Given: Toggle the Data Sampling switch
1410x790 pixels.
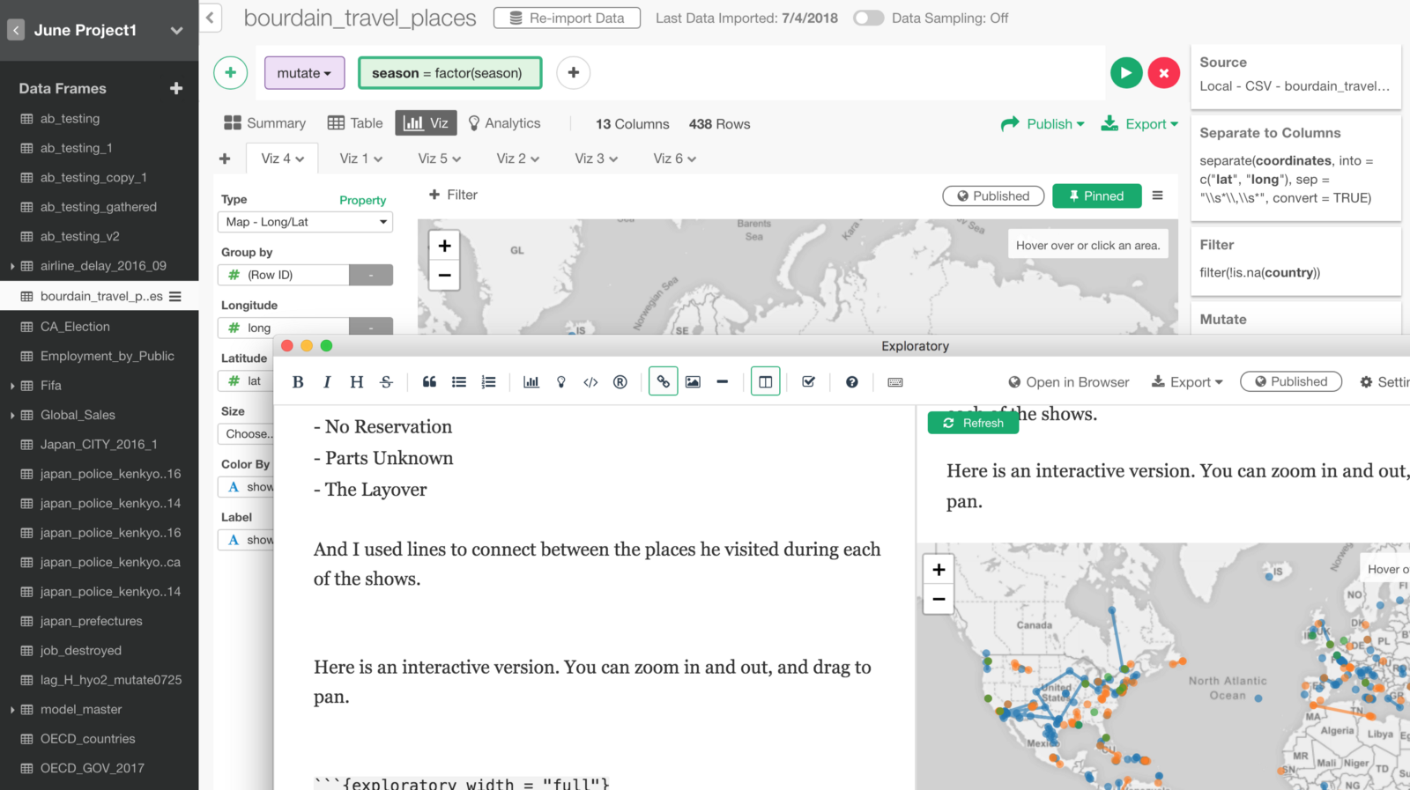Looking at the screenshot, I should [x=868, y=18].
